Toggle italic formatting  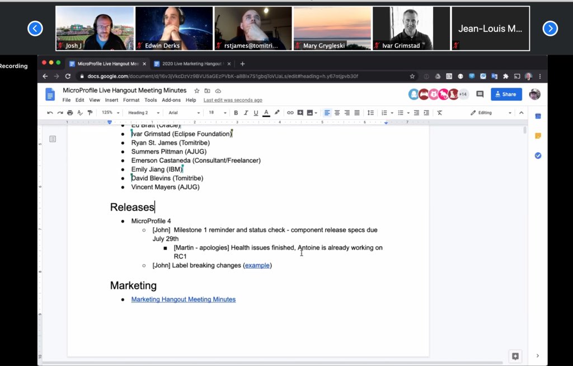click(246, 112)
